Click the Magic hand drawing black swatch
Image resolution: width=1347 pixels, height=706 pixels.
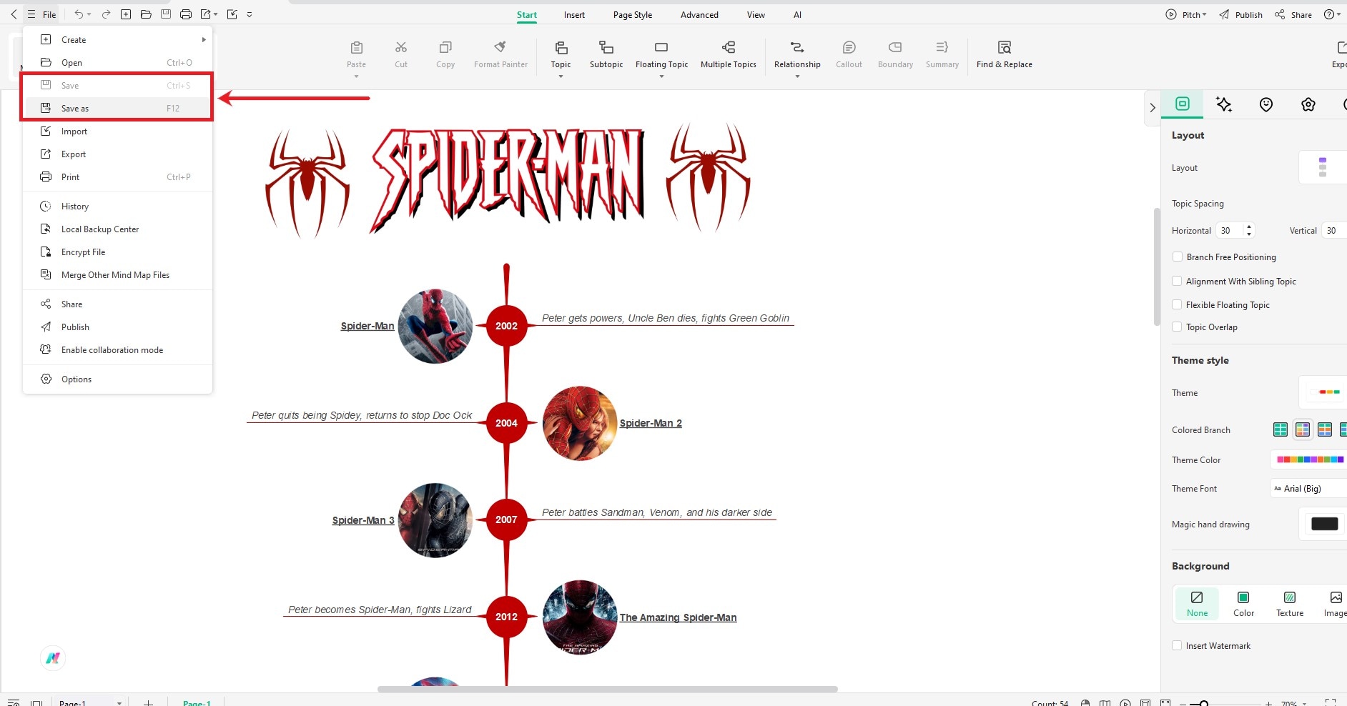click(1324, 524)
